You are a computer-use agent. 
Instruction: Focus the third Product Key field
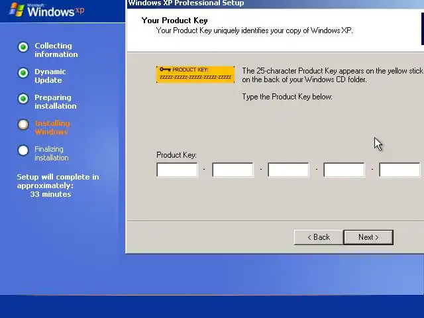288,170
